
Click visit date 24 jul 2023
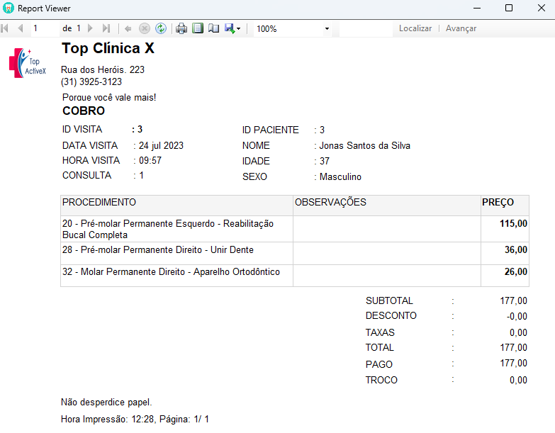(x=161, y=145)
